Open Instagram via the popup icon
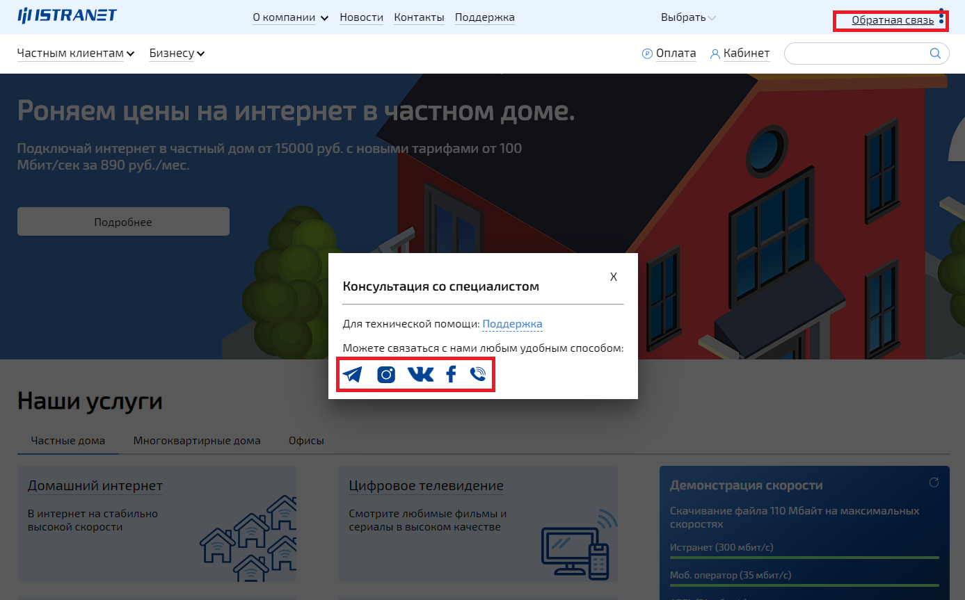 (x=386, y=375)
